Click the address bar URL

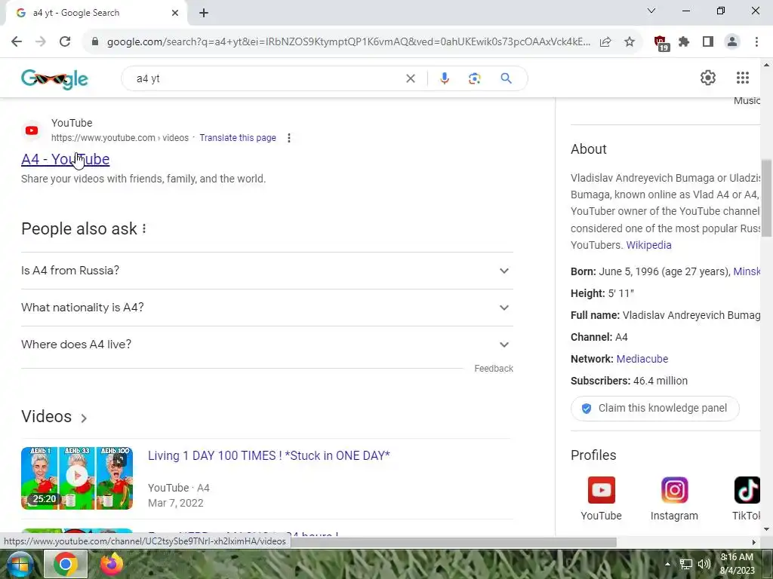tap(348, 42)
